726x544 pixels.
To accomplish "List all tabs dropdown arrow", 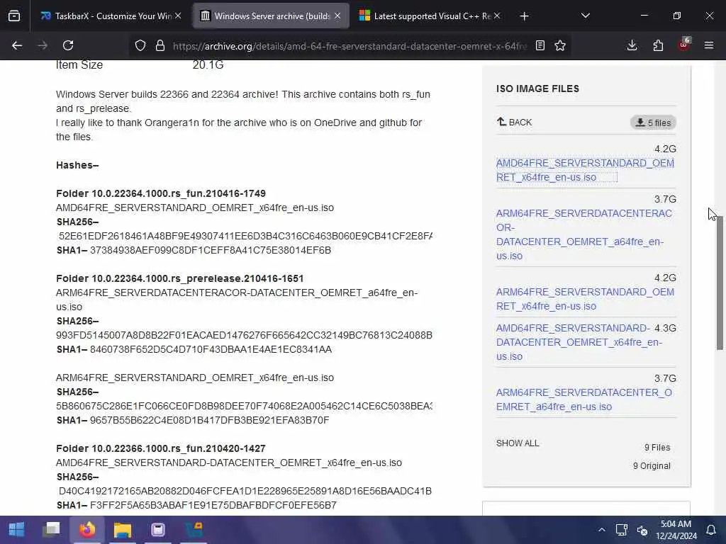I will point(585,16).
